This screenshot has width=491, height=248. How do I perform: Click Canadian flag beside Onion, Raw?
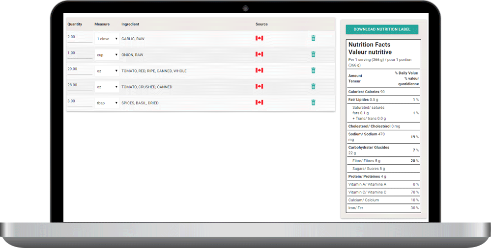point(260,54)
